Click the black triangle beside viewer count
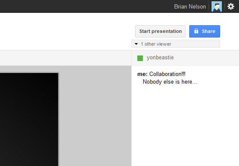The width and height of the screenshot is (239, 166). (136, 44)
